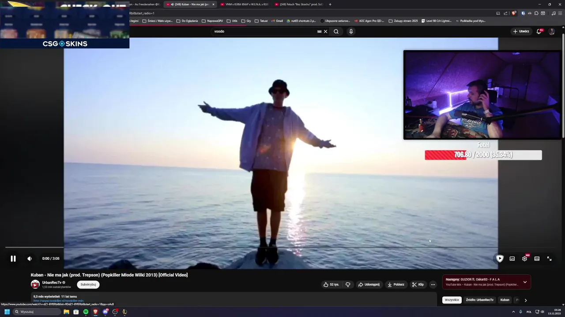Click the Brave shields icon in address bar
The height and width of the screenshot is (317, 565).
[x=514, y=13]
